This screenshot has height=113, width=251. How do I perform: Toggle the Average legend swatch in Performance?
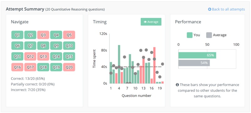[209, 35]
